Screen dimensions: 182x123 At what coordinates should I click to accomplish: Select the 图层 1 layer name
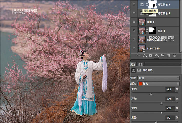pyautogui.click(x=161, y=31)
